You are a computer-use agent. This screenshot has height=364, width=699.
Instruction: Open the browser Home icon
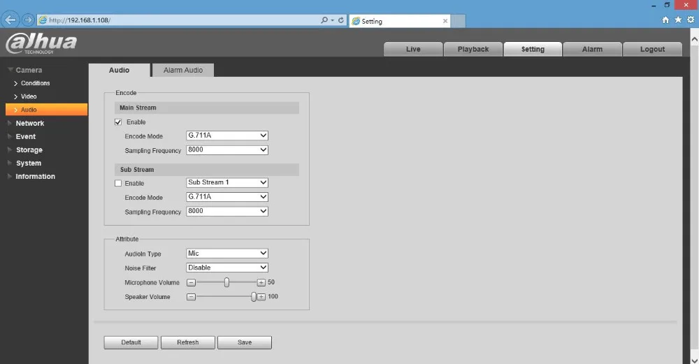tap(665, 20)
